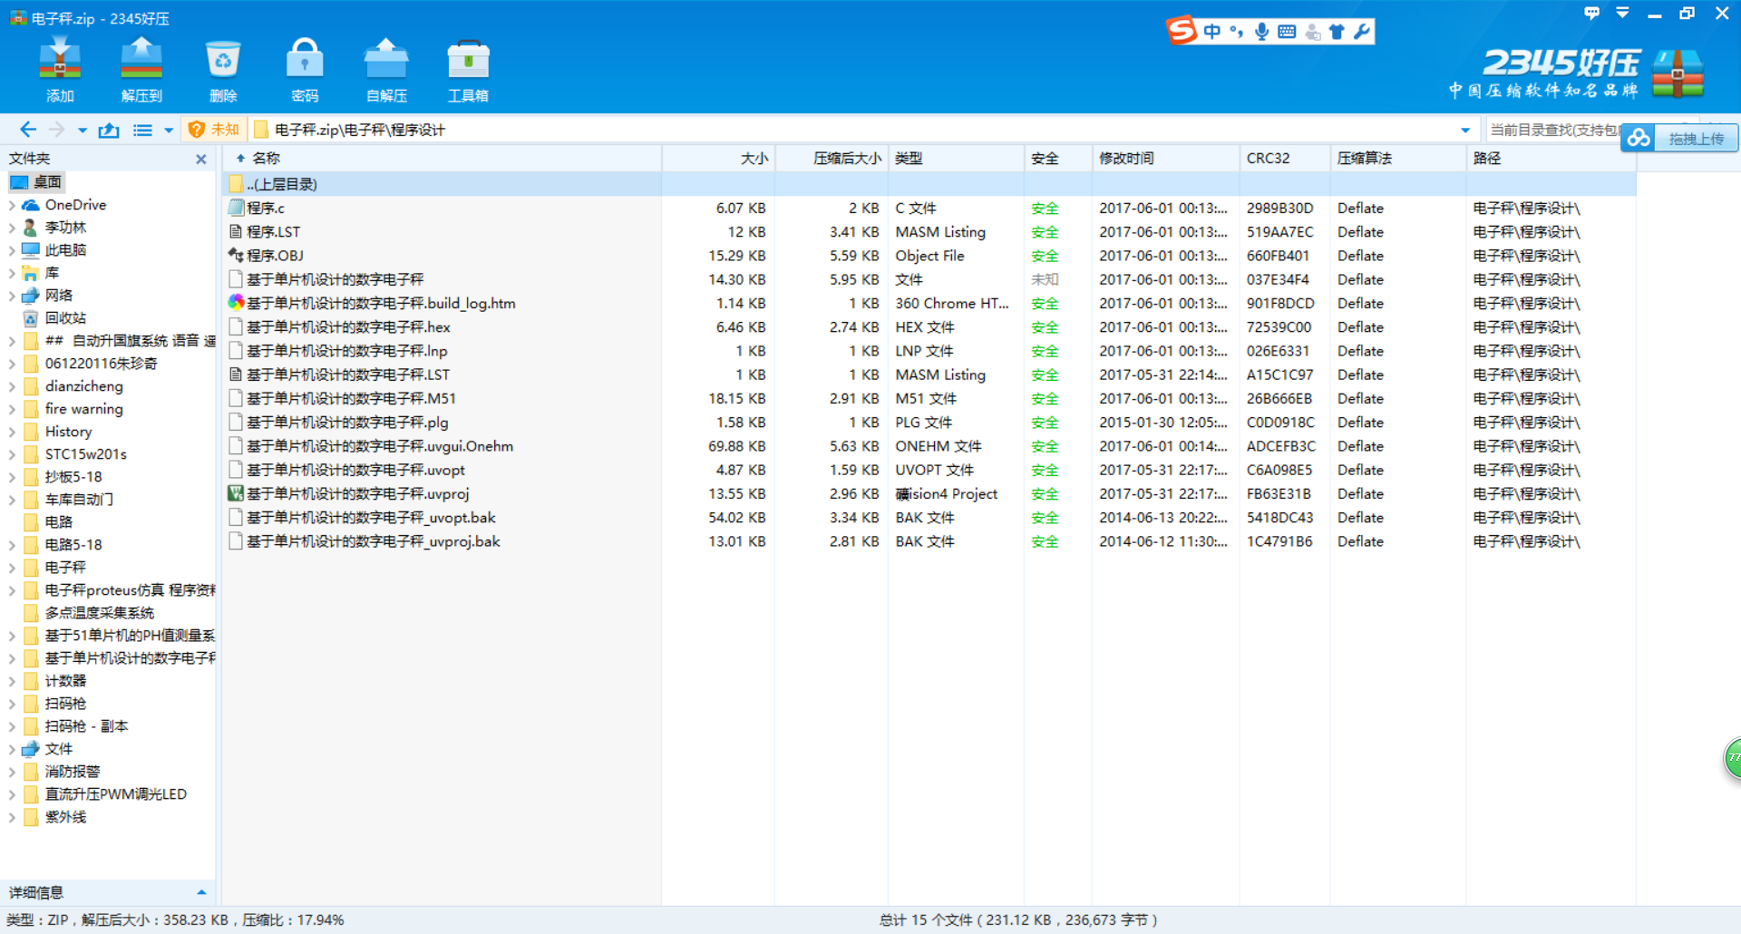Go forward with the right arrow
This screenshot has width=1741, height=934.
pos(57,130)
